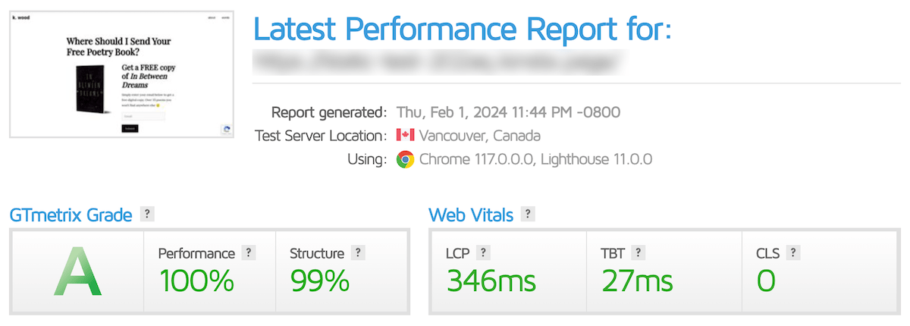Click the question mark next to Structure

359,253
